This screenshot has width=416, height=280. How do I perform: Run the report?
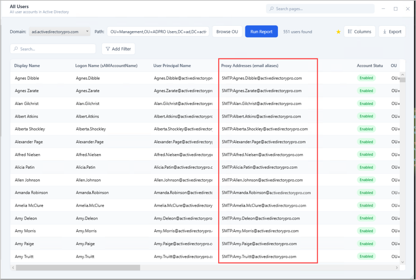pyautogui.click(x=261, y=32)
